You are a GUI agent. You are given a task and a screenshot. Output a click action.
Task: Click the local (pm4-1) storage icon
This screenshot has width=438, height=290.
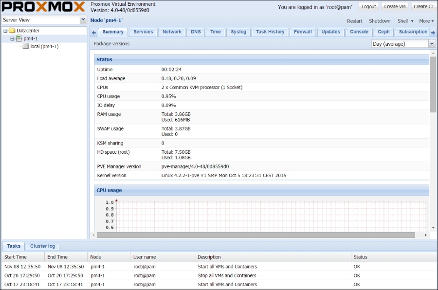coord(26,46)
